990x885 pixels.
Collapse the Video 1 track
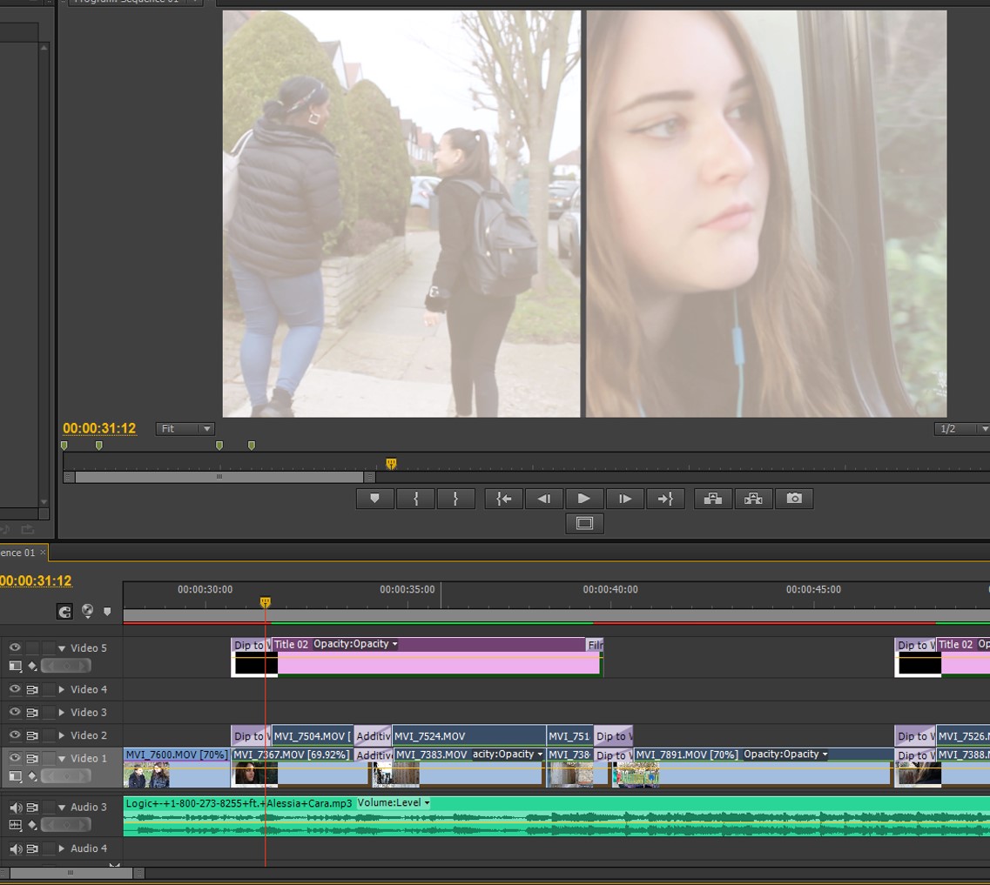coord(62,758)
